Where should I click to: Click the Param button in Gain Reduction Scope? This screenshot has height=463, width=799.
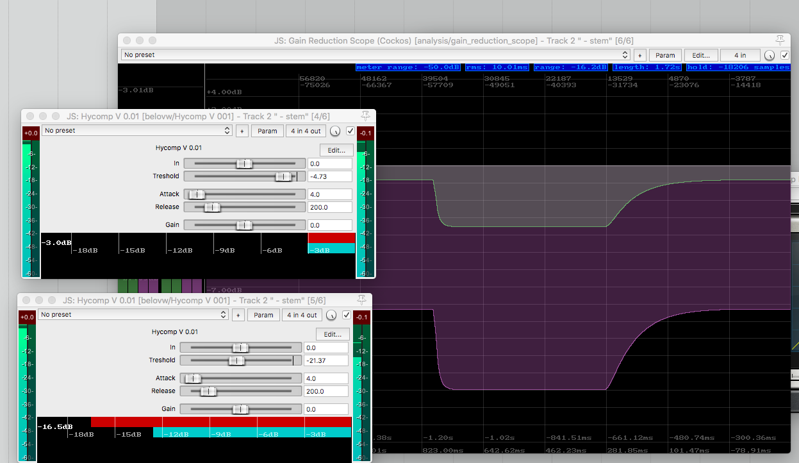coord(666,55)
